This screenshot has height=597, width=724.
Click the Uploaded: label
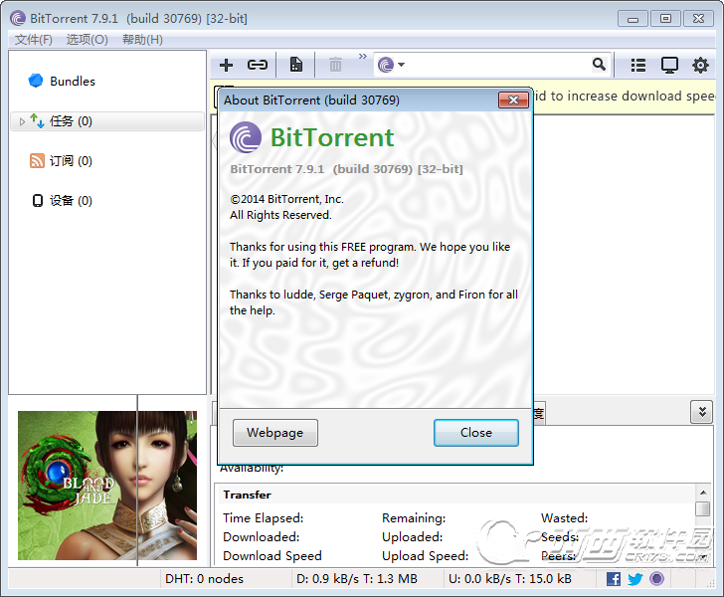[x=413, y=537]
